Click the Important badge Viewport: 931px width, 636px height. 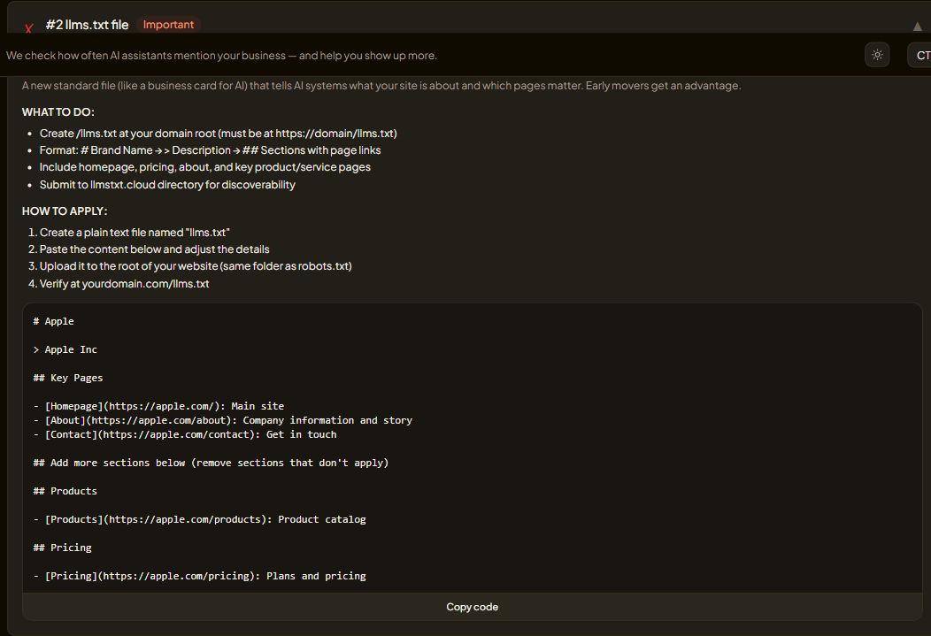[x=169, y=24]
